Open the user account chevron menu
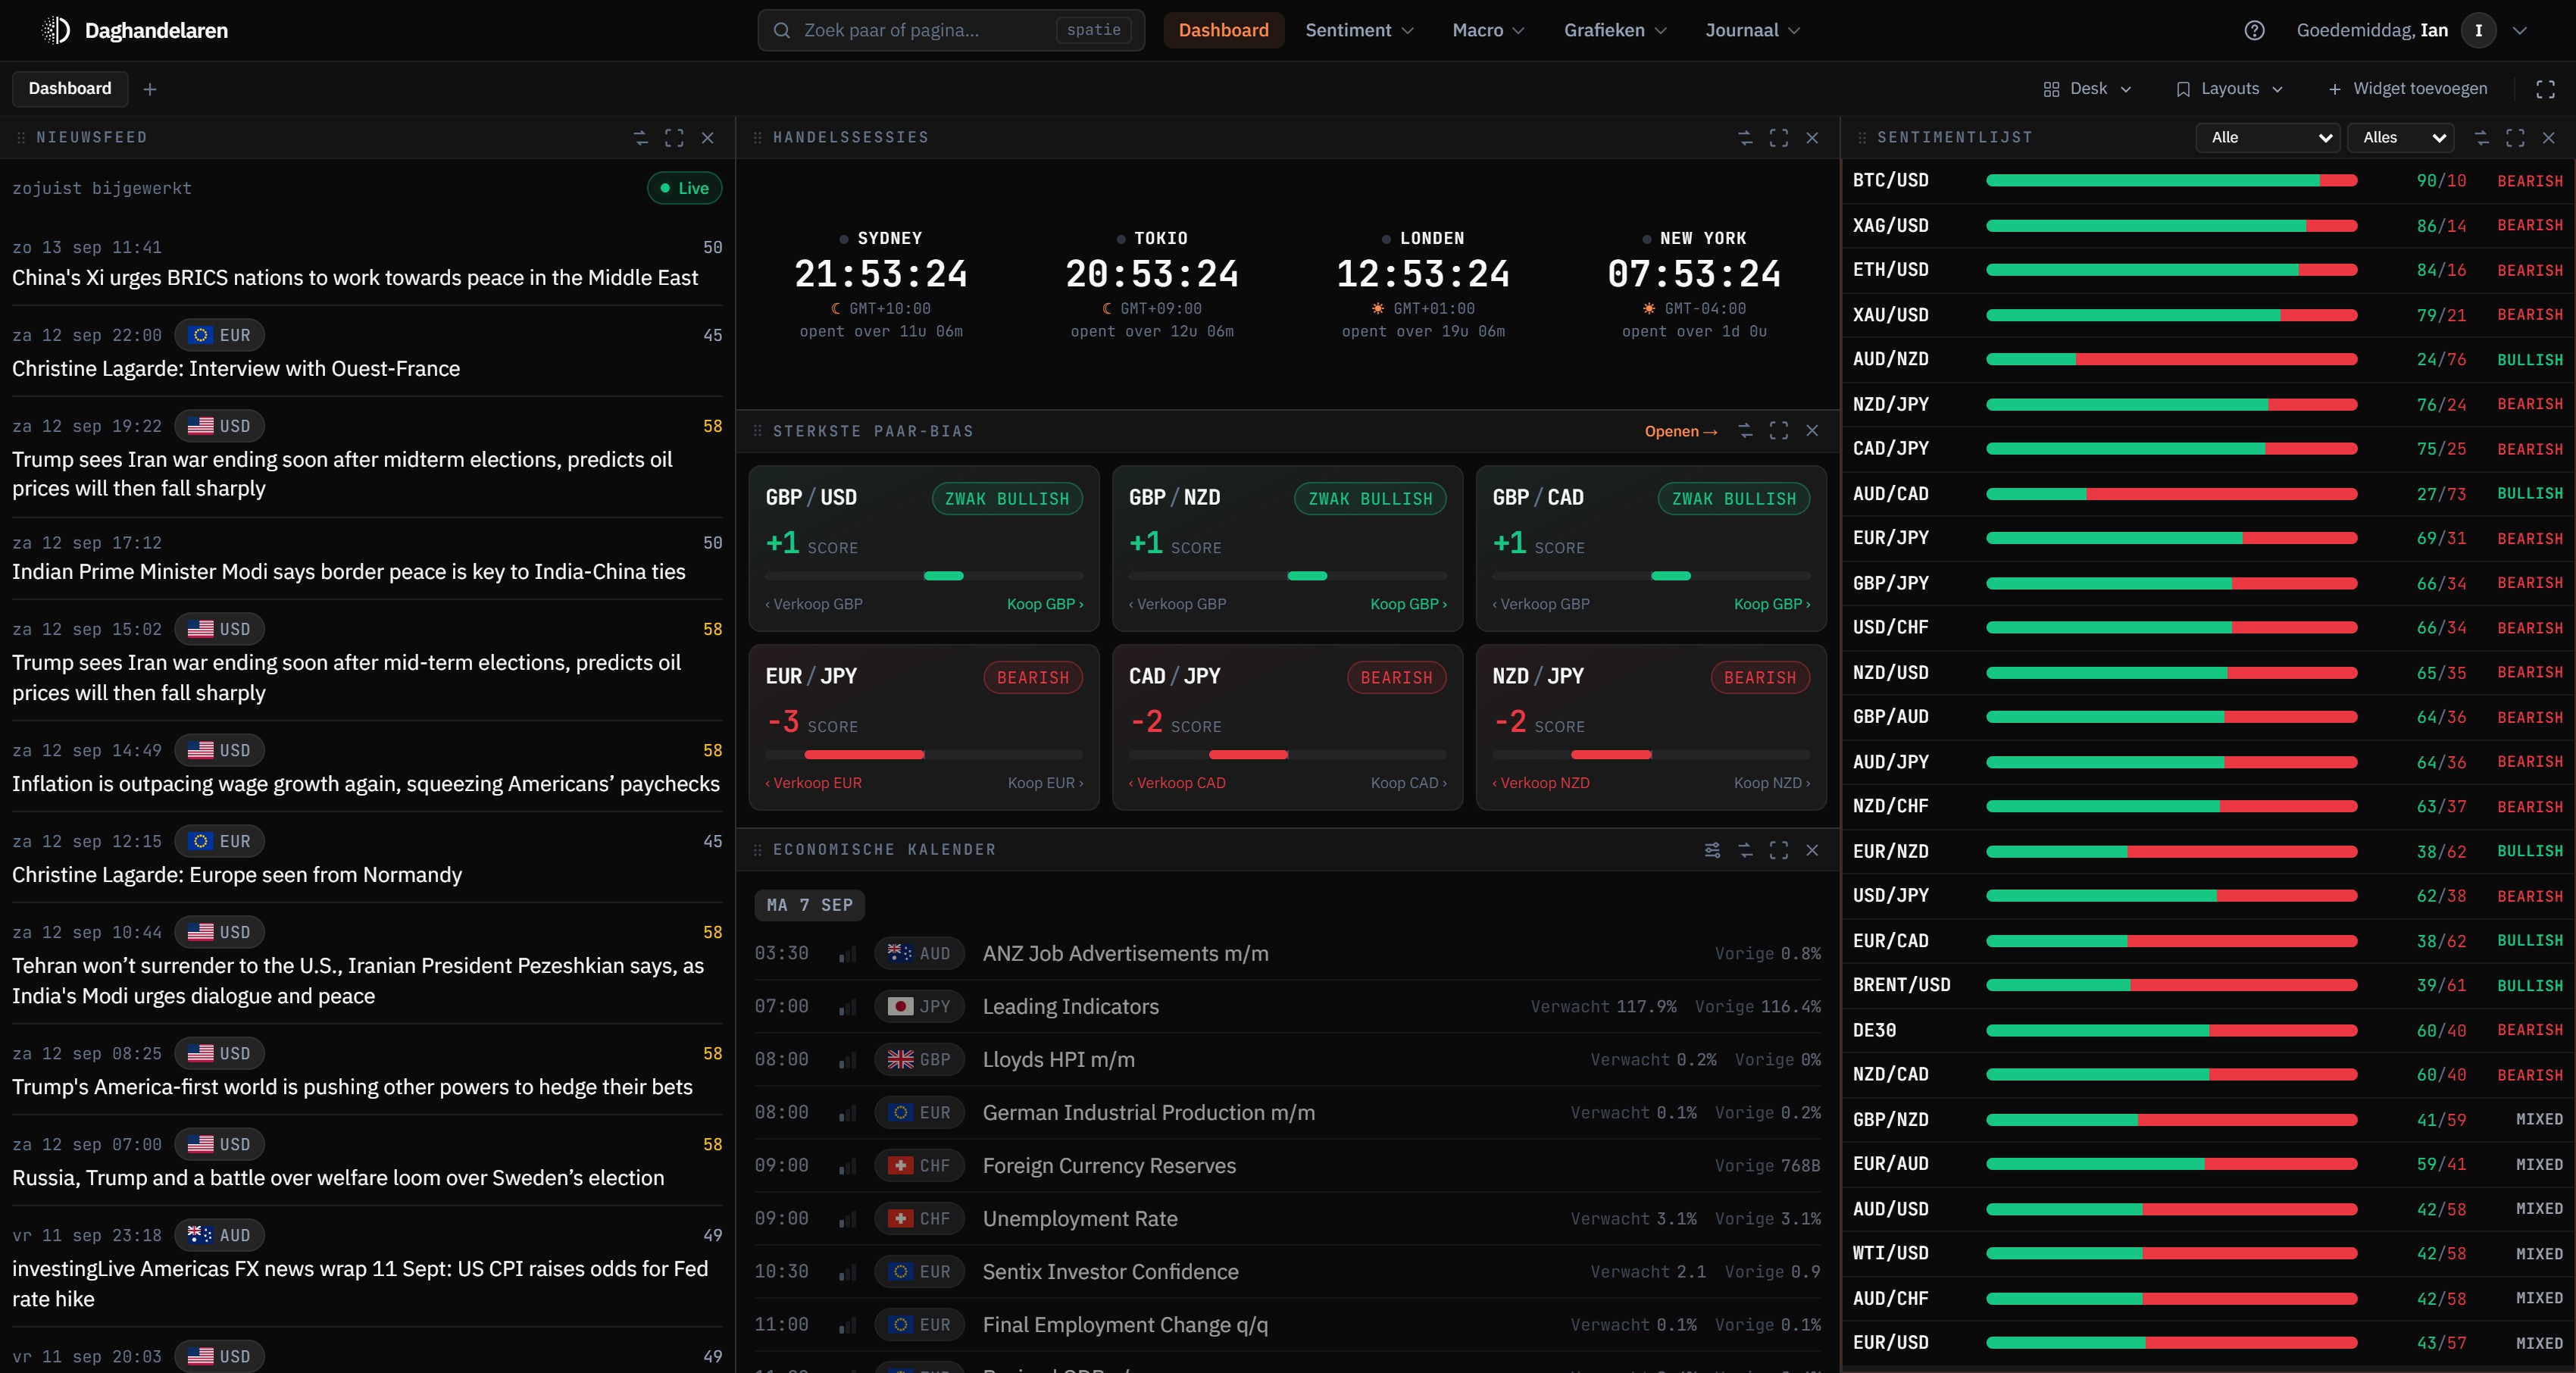Viewport: 2576px width, 1373px height. 2520,30
